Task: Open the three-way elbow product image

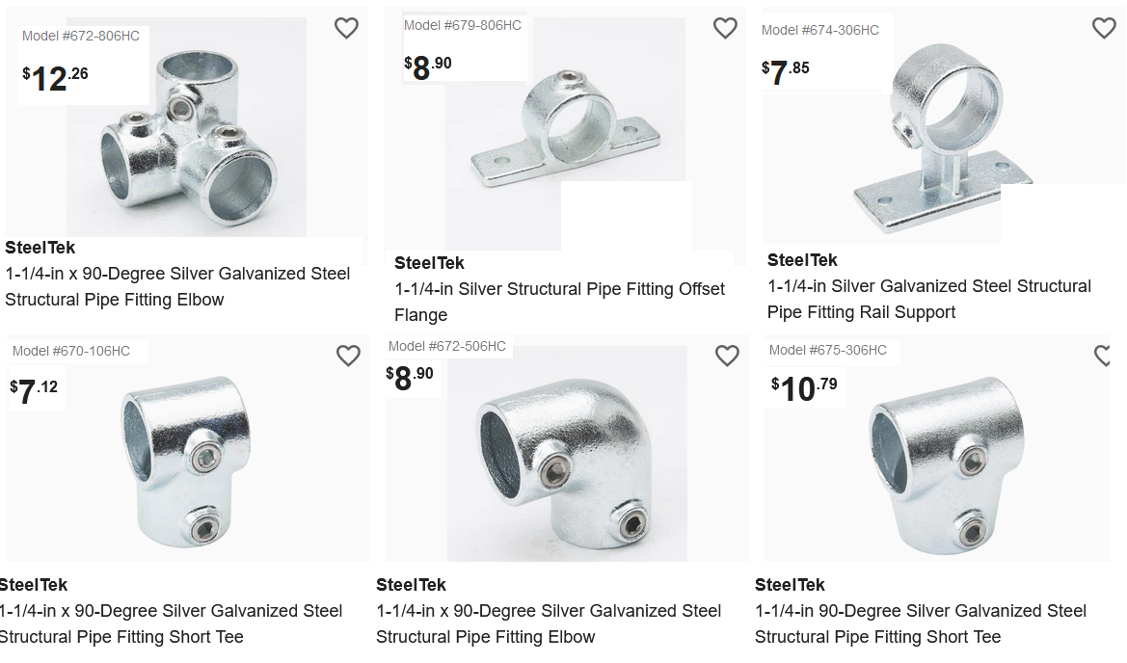Action: tap(188, 135)
